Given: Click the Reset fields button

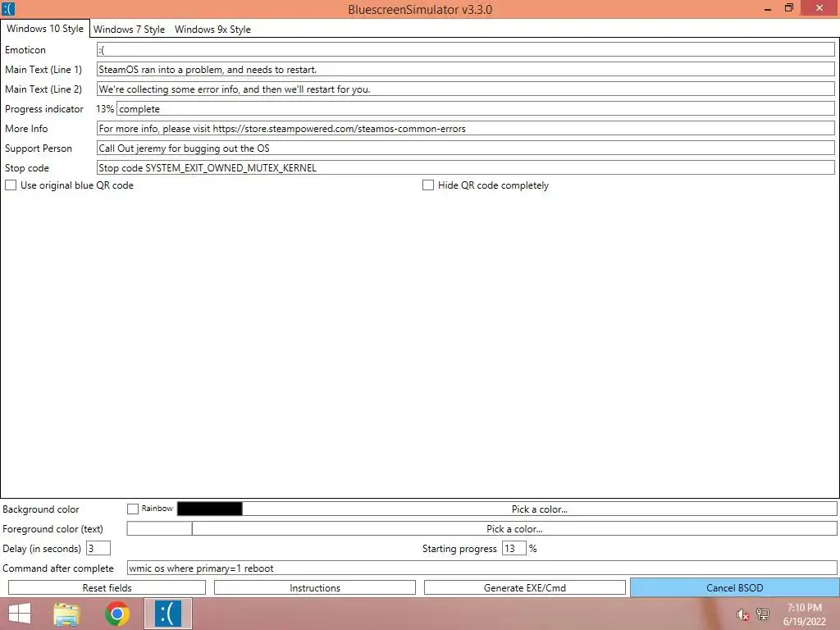Looking at the screenshot, I should tap(107, 587).
